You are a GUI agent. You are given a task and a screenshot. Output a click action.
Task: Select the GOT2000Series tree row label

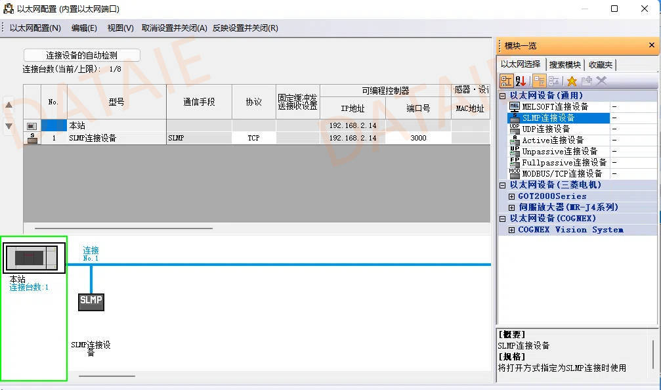pos(552,196)
